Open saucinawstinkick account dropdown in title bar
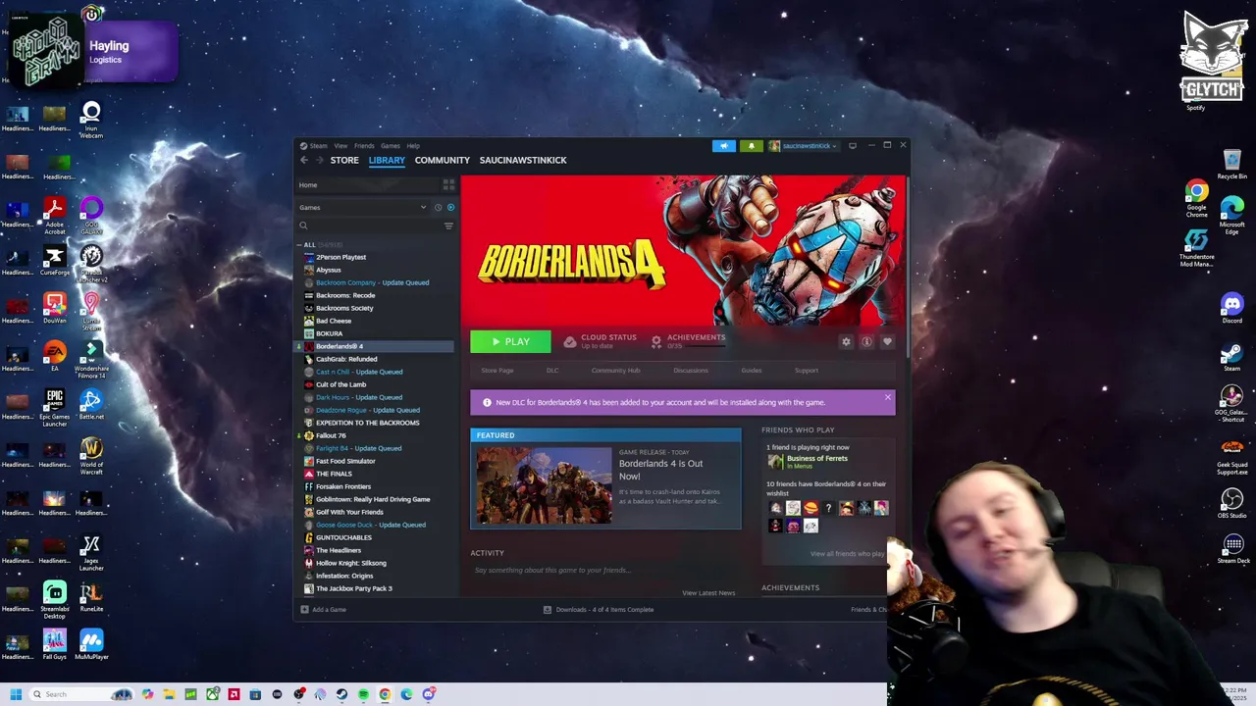The width and height of the screenshot is (1256, 706). pos(804,146)
